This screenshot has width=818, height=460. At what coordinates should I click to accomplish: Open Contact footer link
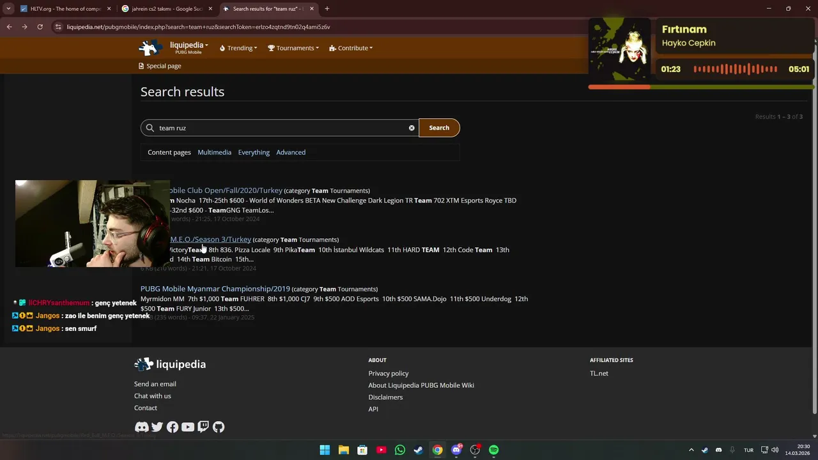(x=146, y=408)
